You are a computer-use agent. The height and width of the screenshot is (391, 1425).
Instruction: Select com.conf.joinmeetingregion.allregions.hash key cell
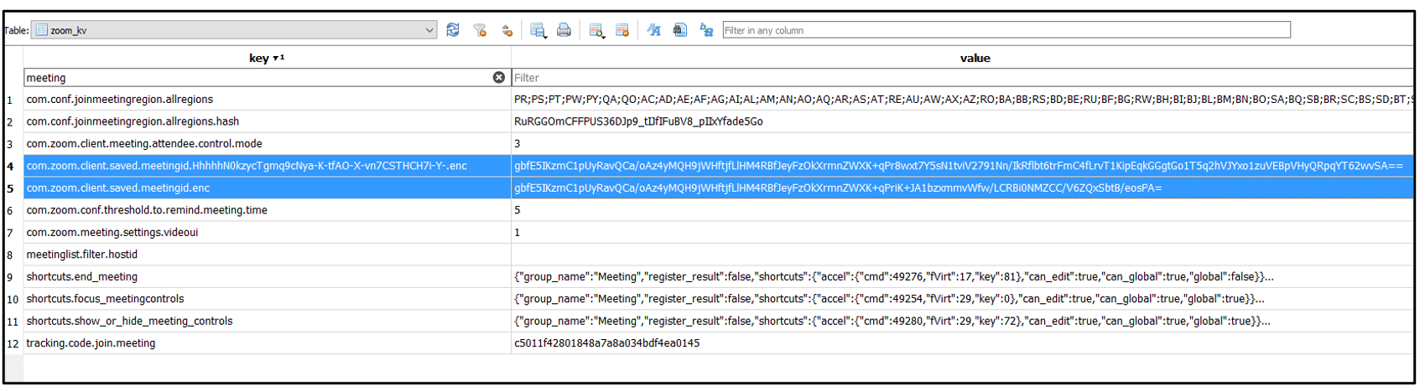pos(267,121)
